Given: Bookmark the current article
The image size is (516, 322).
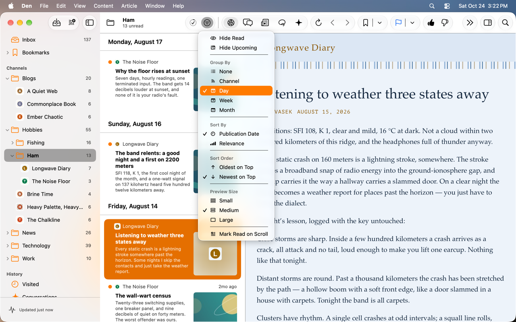Looking at the screenshot, I should (365, 23).
